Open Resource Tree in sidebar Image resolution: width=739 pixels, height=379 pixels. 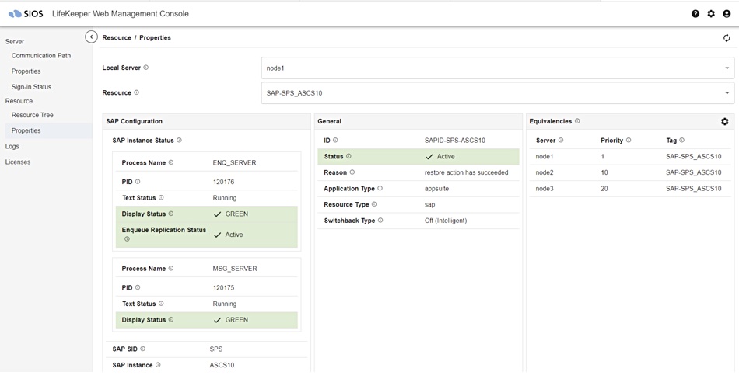coord(32,115)
